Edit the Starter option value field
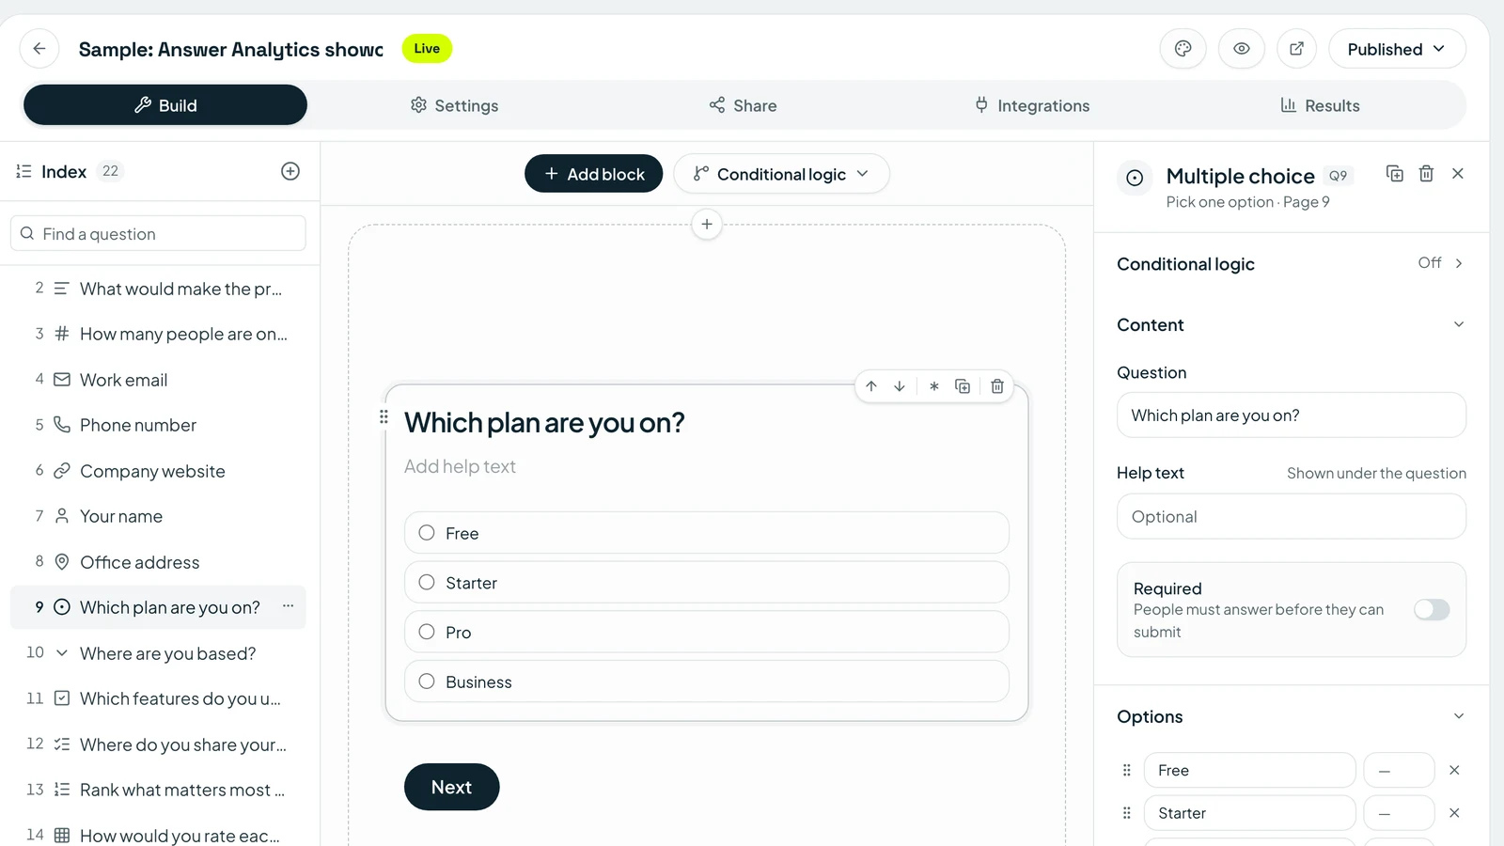 point(1399,813)
